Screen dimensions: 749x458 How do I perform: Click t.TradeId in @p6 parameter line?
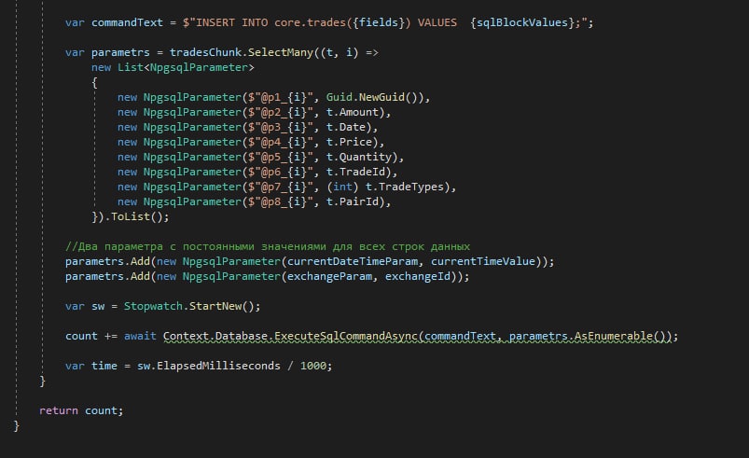pos(358,172)
